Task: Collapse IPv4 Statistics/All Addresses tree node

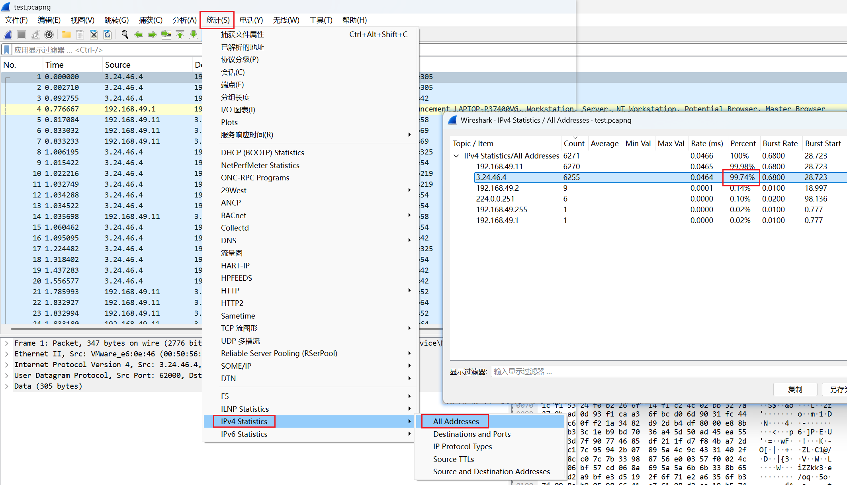Action: tap(456, 156)
